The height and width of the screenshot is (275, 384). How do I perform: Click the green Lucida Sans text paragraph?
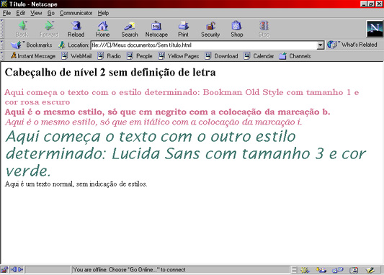click(186, 153)
